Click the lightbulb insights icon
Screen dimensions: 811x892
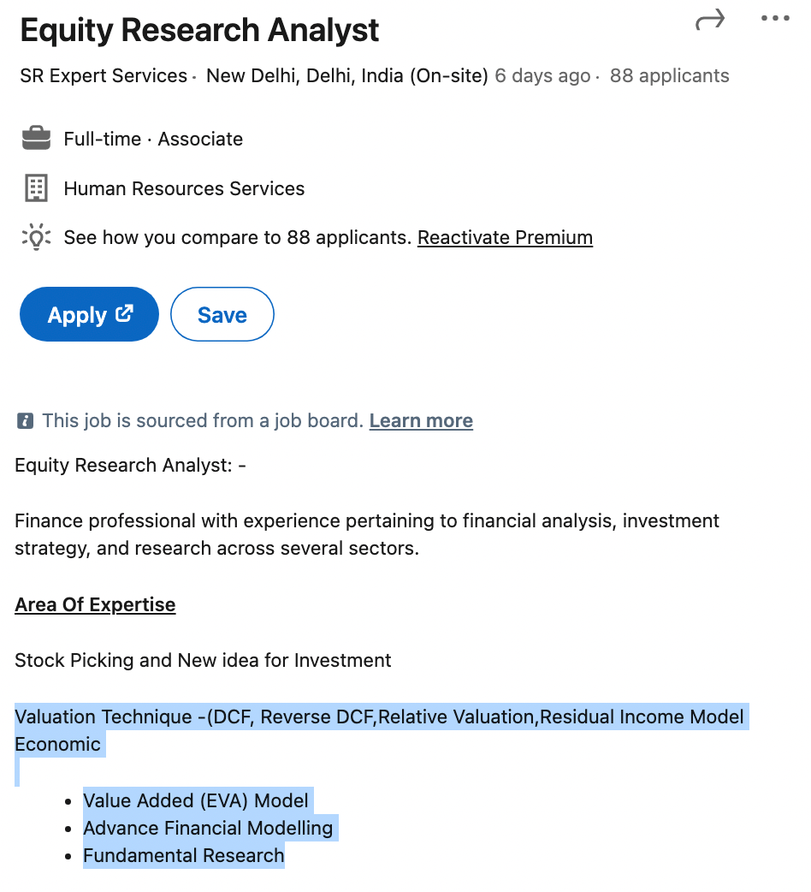(36, 237)
